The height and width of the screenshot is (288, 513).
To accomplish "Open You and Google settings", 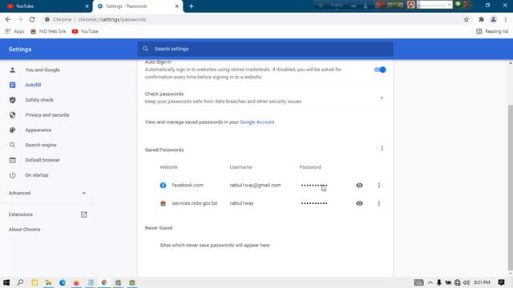I will point(42,70).
